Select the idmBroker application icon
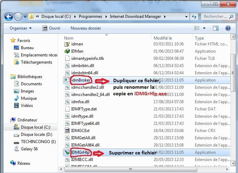The height and width of the screenshot is (173, 238). point(67,80)
